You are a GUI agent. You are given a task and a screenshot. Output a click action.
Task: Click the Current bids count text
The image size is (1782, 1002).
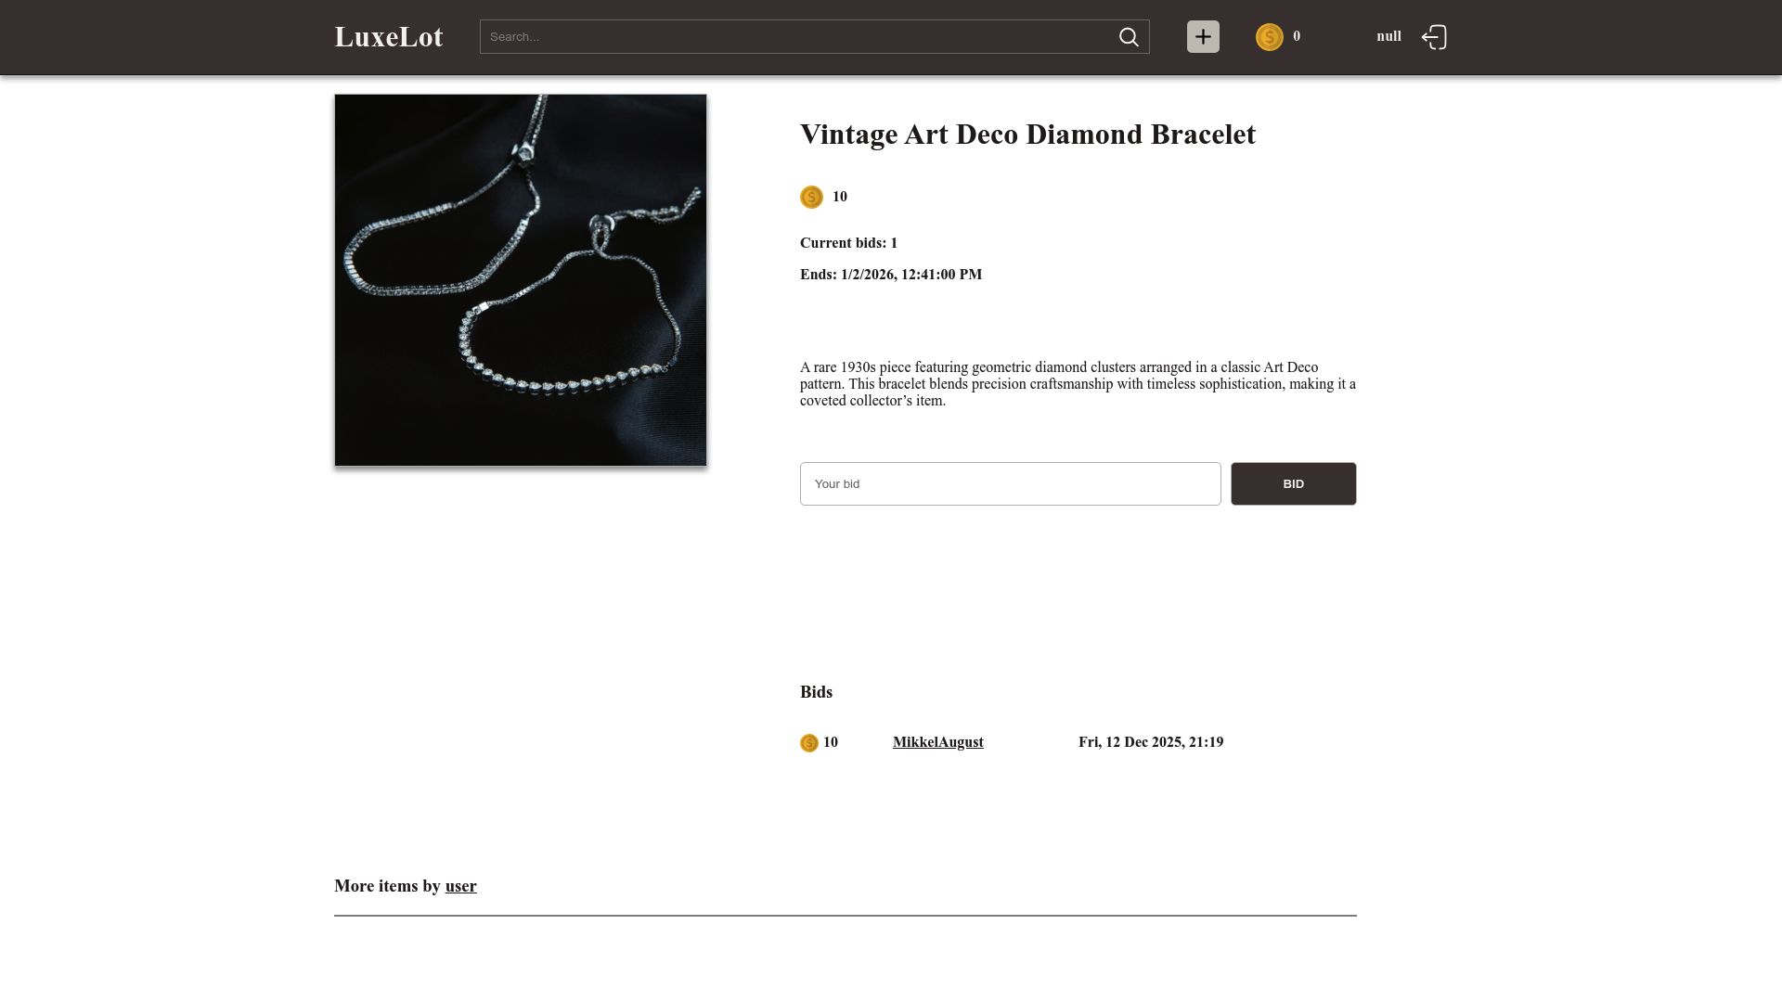pyautogui.click(x=848, y=243)
